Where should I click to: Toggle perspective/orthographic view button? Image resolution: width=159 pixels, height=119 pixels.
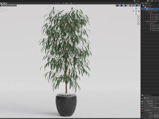click(138, 24)
